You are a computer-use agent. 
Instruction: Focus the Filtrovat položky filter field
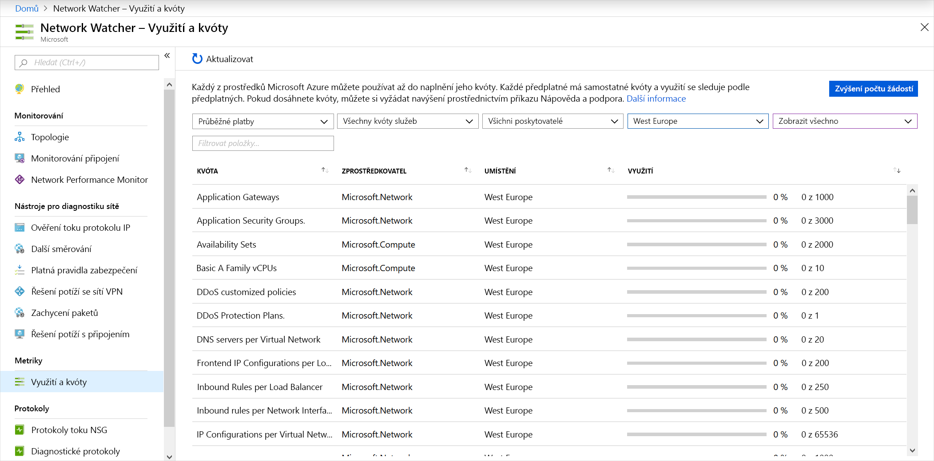[x=263, y=143]
